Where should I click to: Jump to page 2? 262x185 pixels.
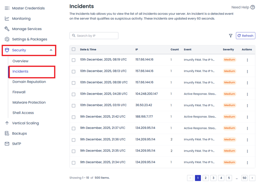[205, 178]
